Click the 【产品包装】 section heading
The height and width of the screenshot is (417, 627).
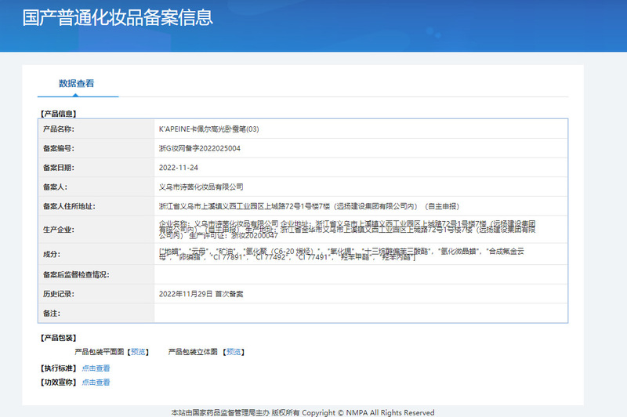click(58, 338)
